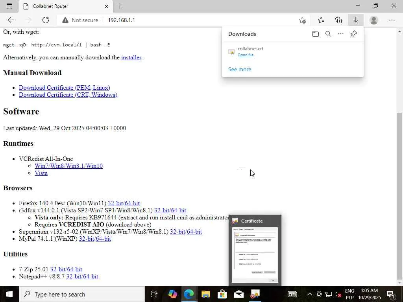Download r3dfox v144.0.1 32-bit

click(162, 210)
